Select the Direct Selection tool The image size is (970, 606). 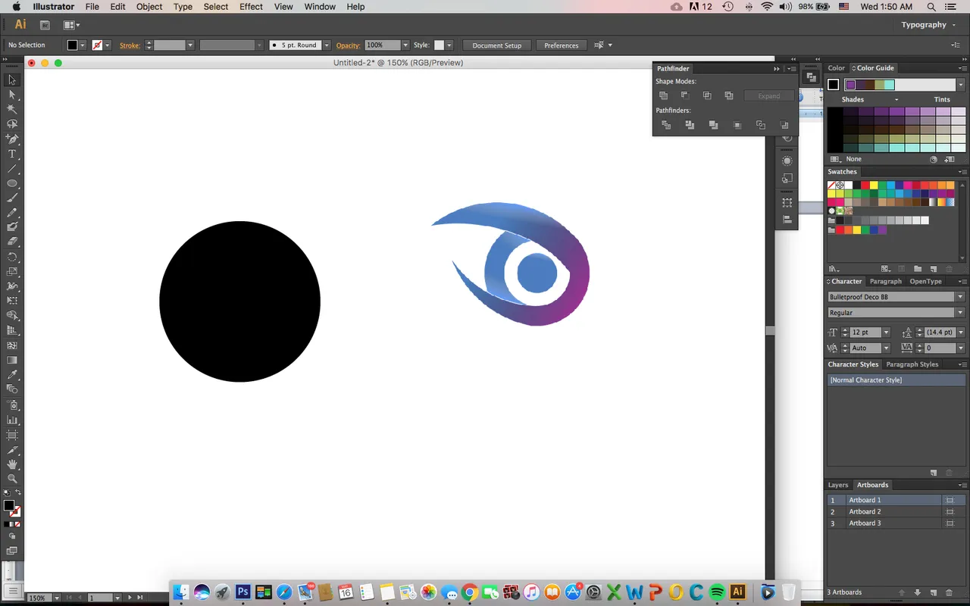12,95
